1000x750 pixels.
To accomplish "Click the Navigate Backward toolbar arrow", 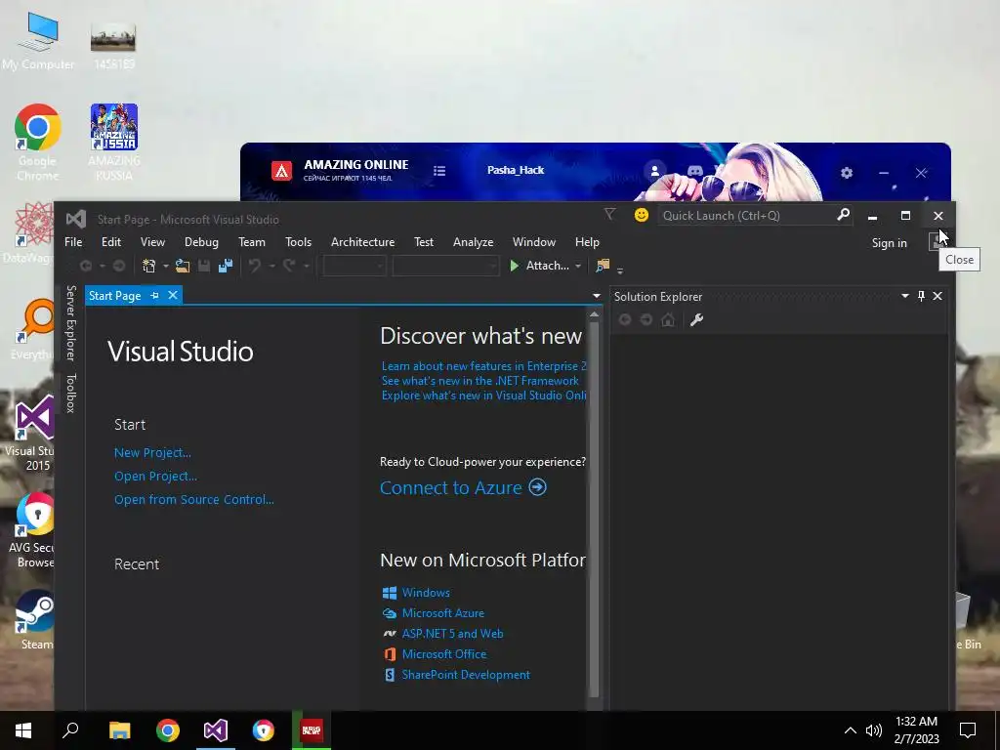I will [x=86, y=266].
